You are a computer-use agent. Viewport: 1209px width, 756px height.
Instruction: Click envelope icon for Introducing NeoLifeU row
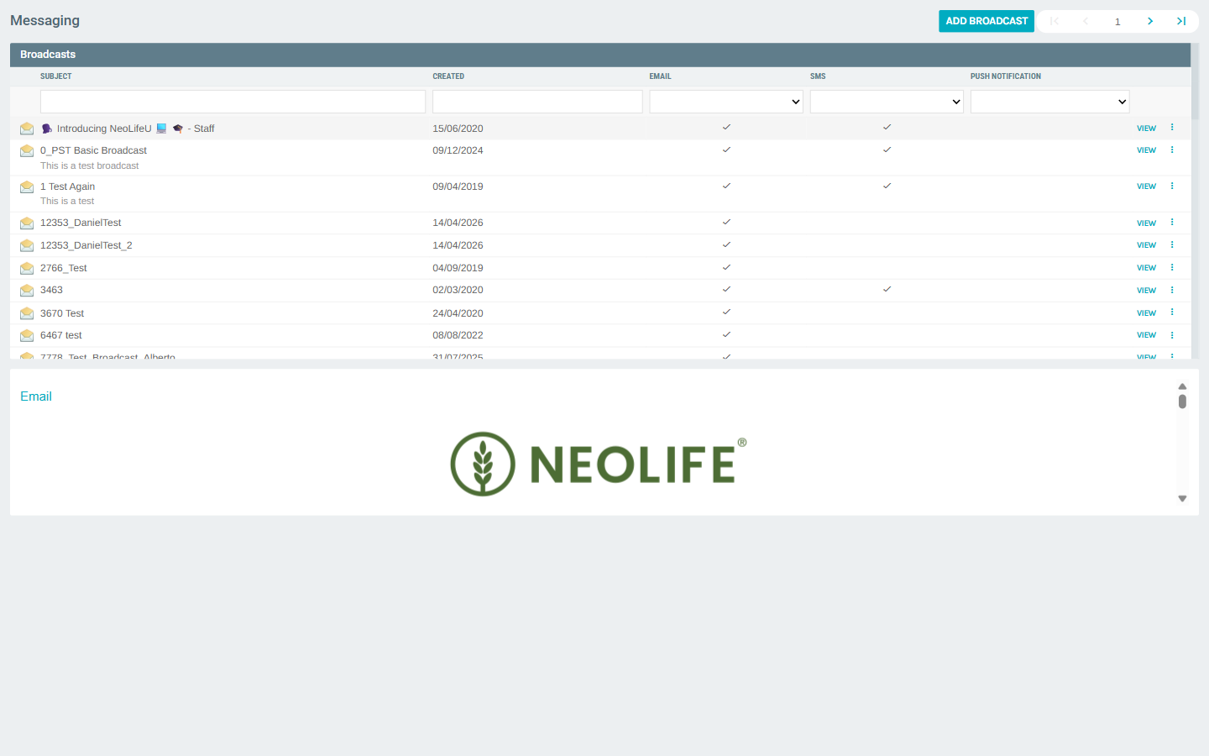pyautogui.click(x=27, y=129)
